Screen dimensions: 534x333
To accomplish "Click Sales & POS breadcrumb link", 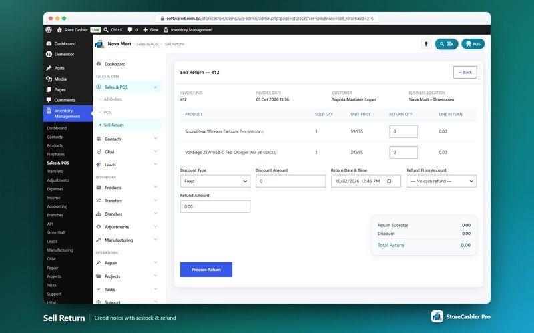I will coord(147,44).
